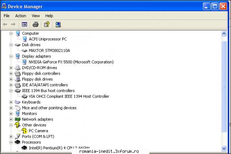Expand the IDE ATA/ATAPI controllers node
231x154 pixels.
click(11, 85)
